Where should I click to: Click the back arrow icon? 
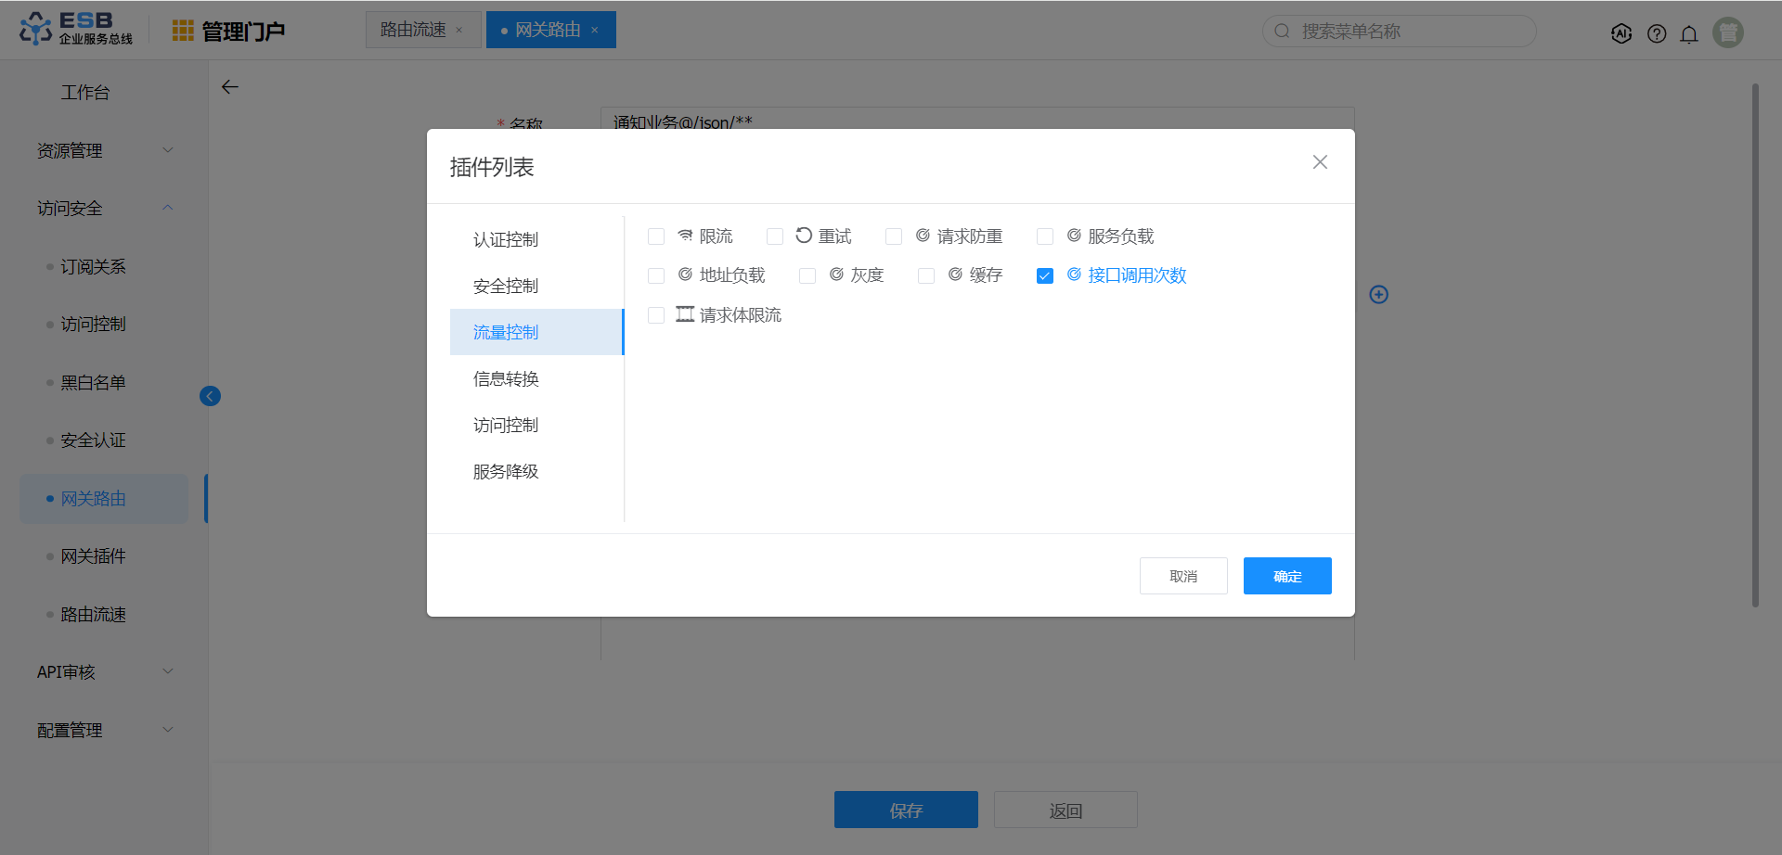[x=230, y=87]
